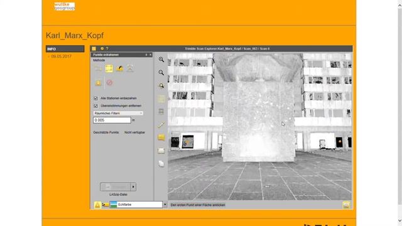Viewport: 402px width, 226px height.
Task: Click the 'Methode' heading text
Action: click(99, 60)
